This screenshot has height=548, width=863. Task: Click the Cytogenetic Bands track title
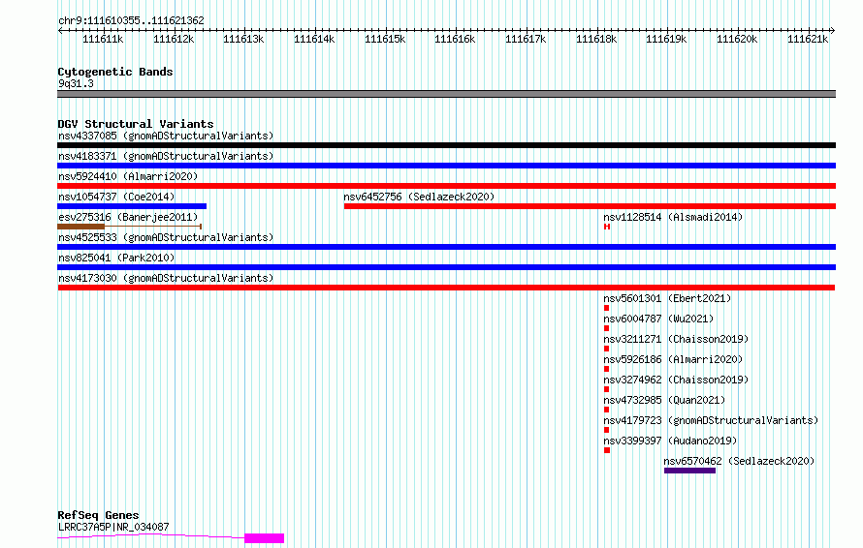[115, 72]
